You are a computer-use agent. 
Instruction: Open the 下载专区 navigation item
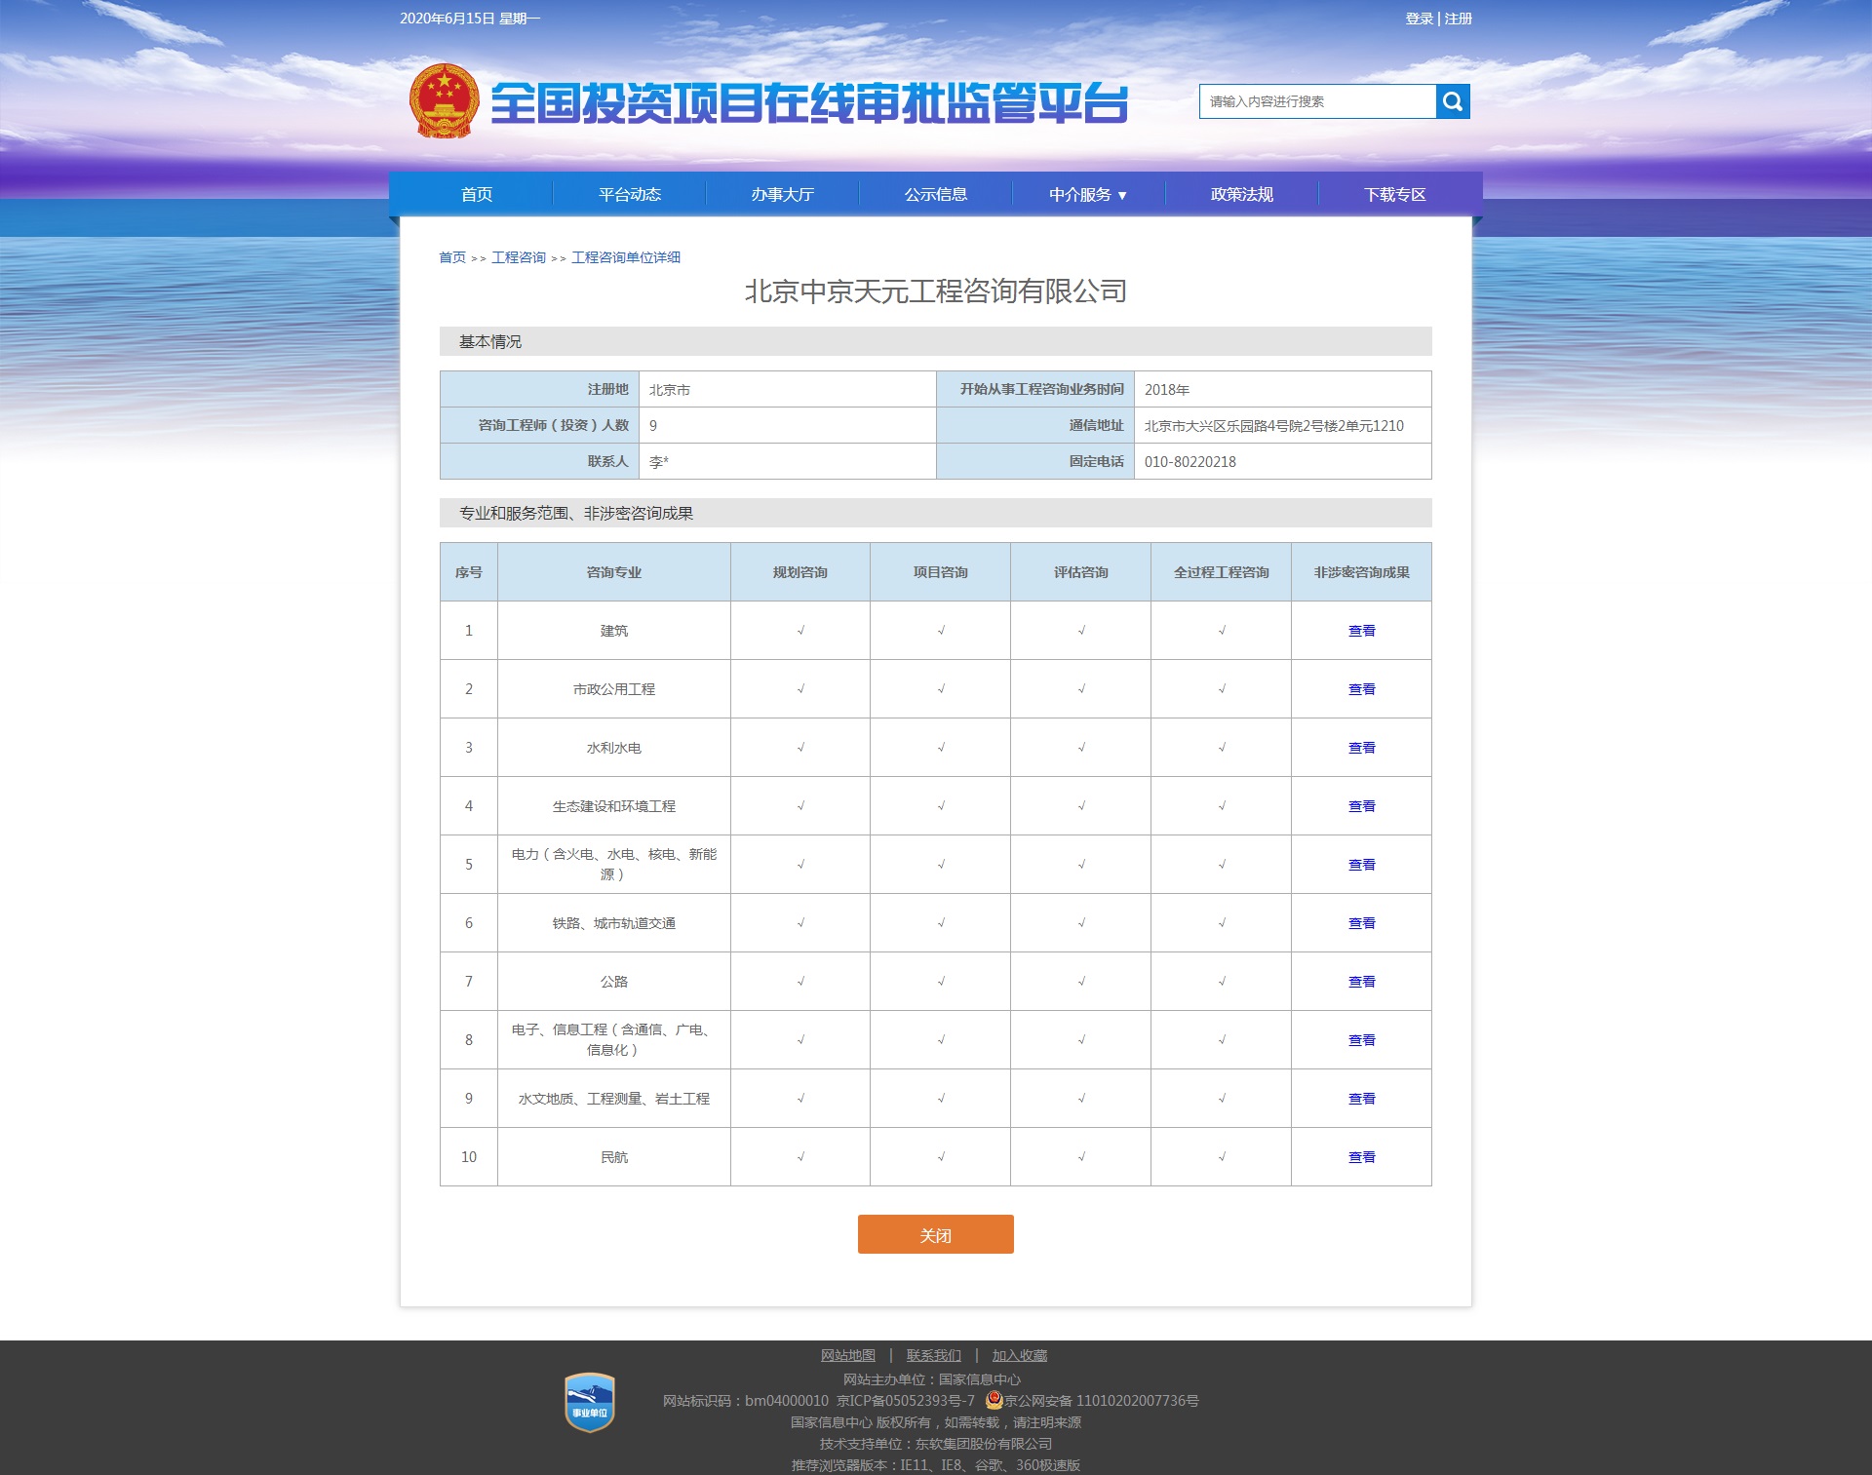click(1394, 195)
